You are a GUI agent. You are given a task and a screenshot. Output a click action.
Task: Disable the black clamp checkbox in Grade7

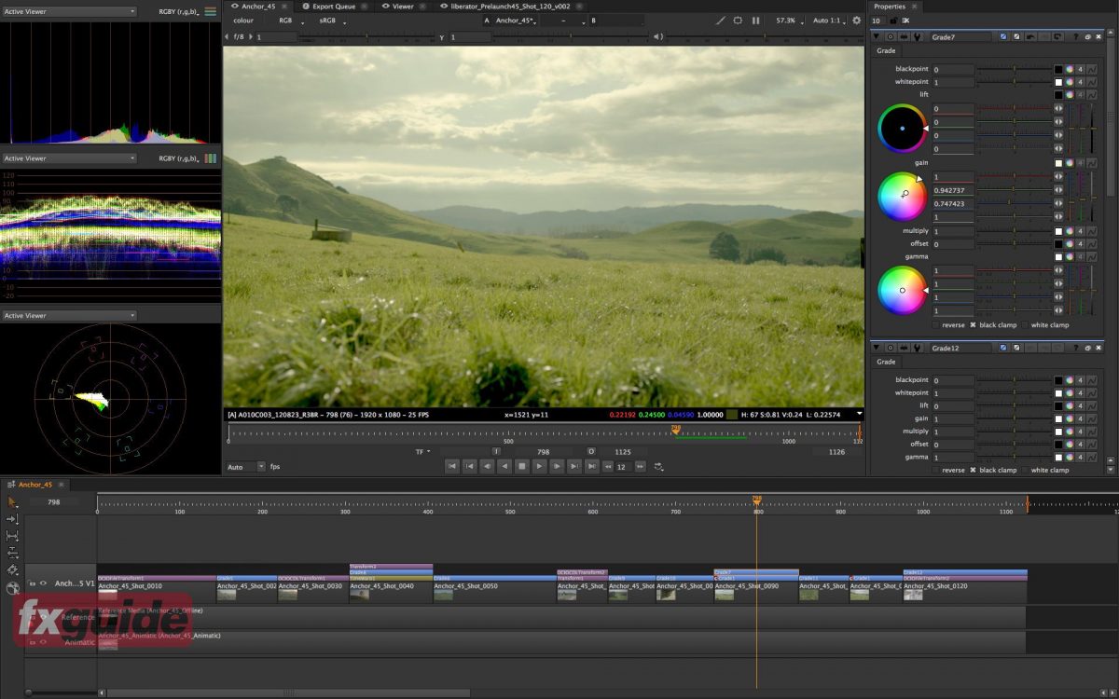coord(972,324)
